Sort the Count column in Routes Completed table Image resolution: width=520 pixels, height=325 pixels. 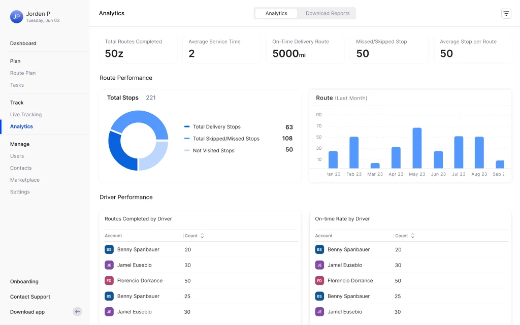(202, 236)
